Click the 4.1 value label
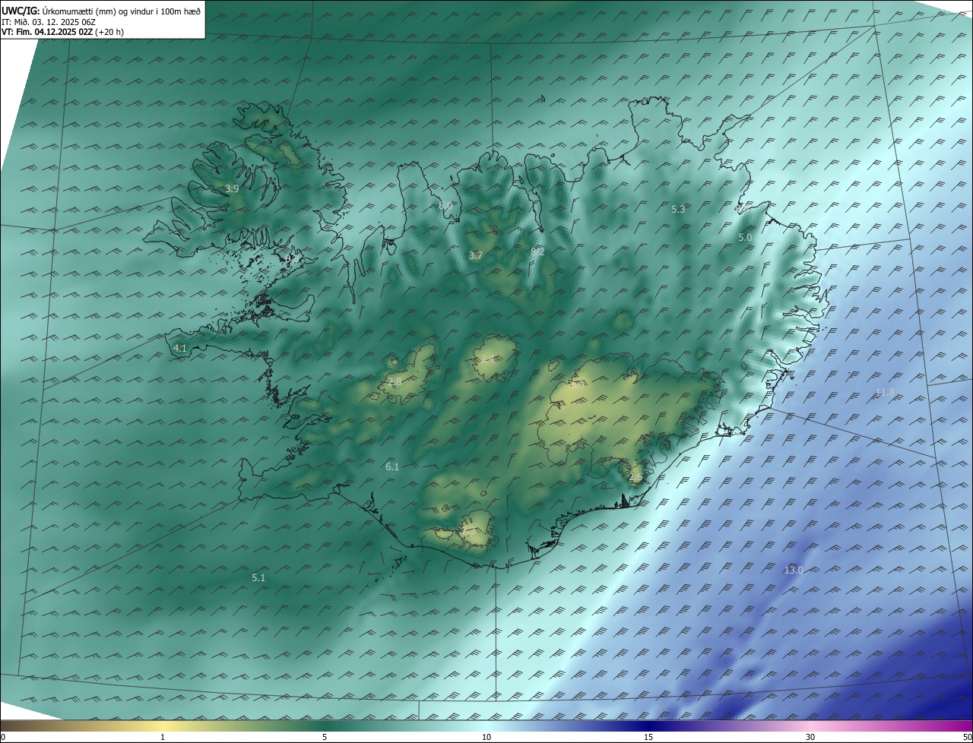Image resolution: width=973 pixels, height=743 pixels. pyautogui.click(x=180, y=348)
